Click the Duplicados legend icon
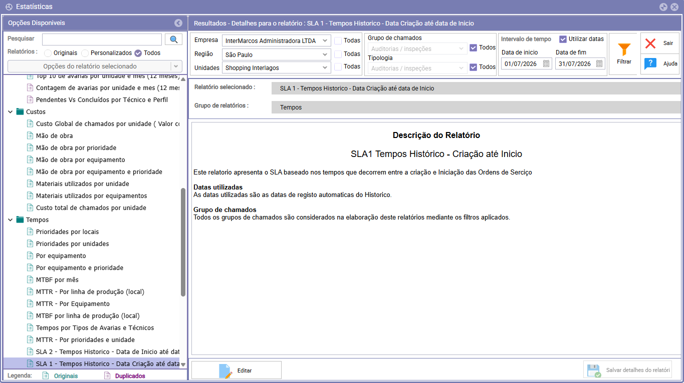This screenshot has width=684, height=383. pyautogui.click(x=107, y=375)
